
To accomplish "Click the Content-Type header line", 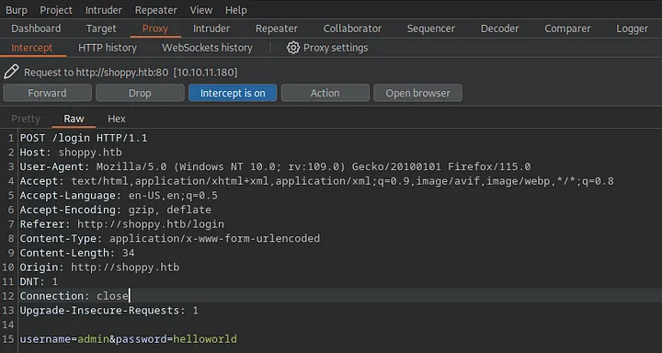I will tap(170, 238).
